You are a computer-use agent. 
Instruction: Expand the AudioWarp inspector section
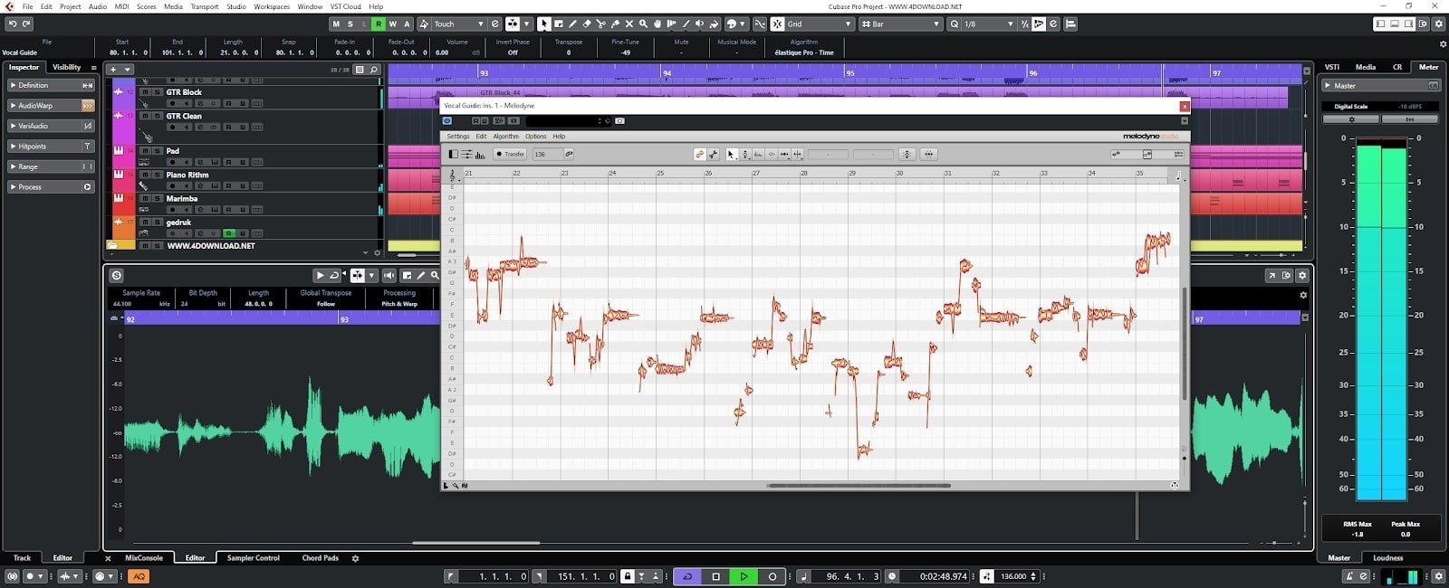[x=51, y=106]
